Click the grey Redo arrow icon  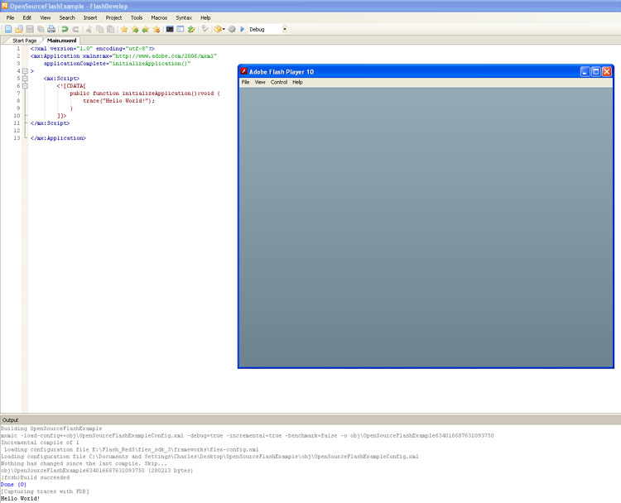75,29
